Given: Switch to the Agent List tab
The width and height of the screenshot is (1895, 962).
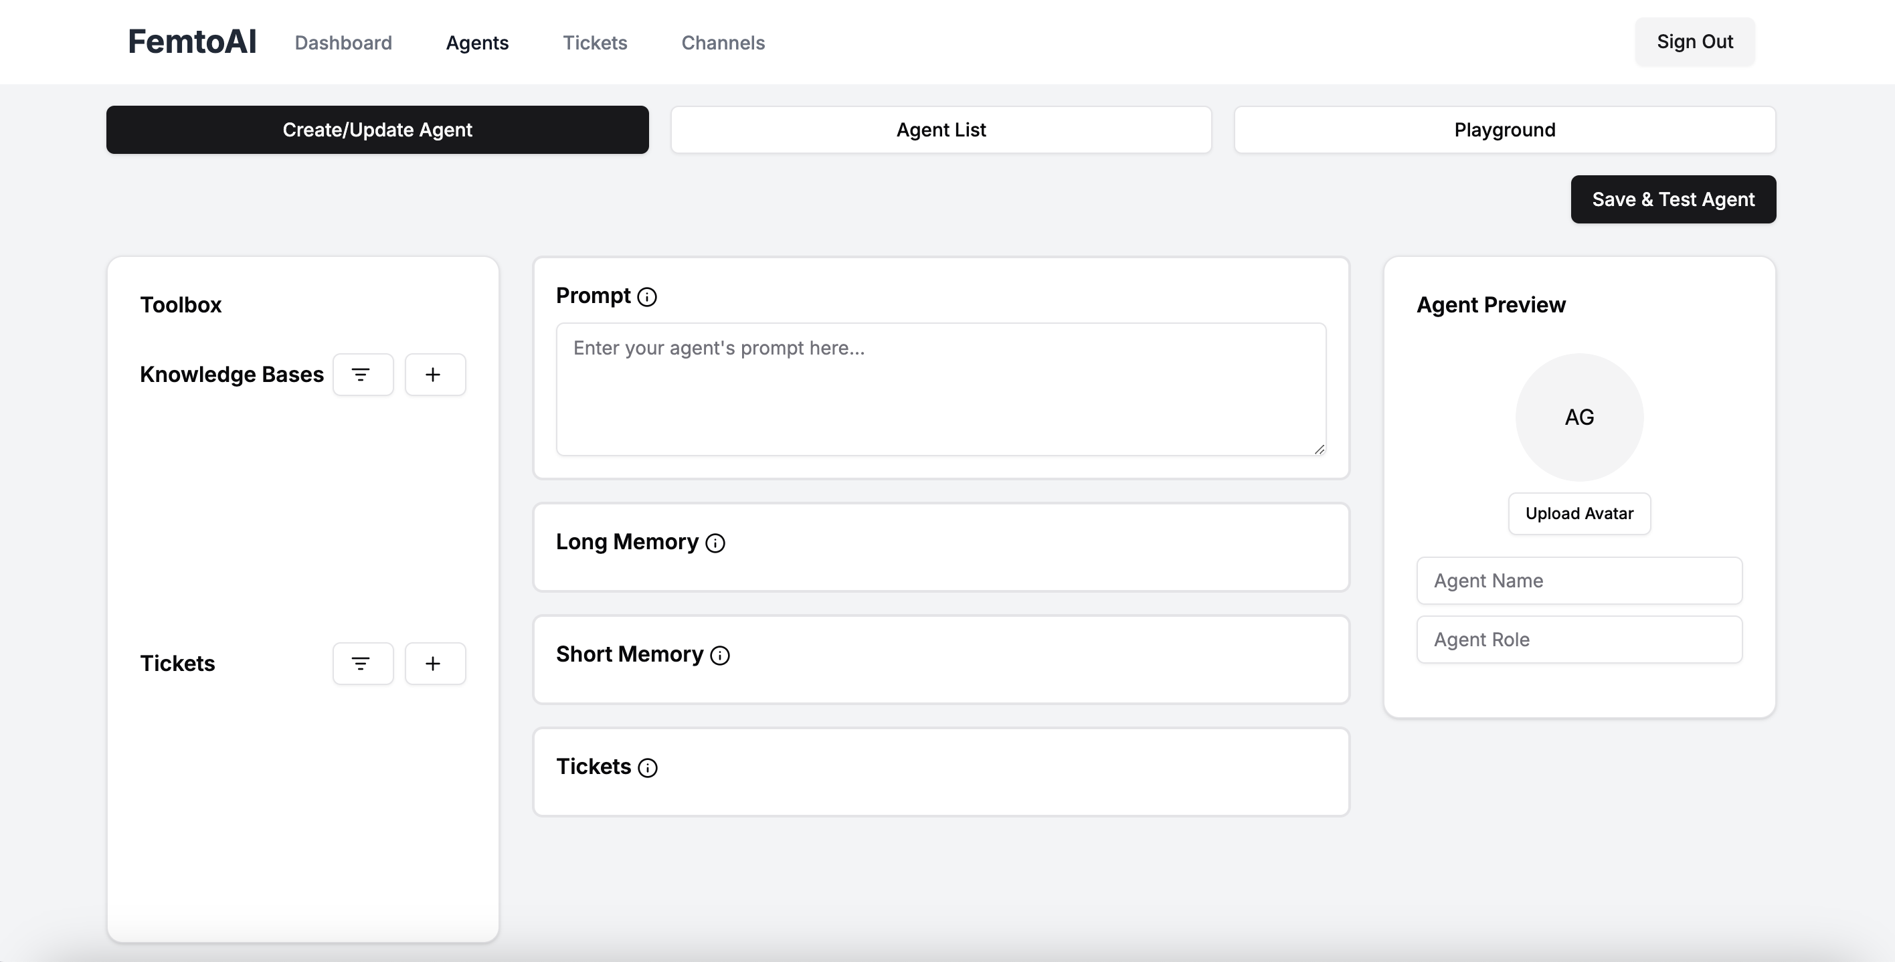Looking at the screenshot, I should click(941, 129).
